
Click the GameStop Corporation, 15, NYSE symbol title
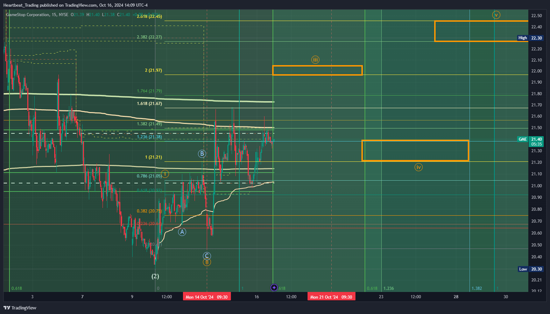point(37,15)
